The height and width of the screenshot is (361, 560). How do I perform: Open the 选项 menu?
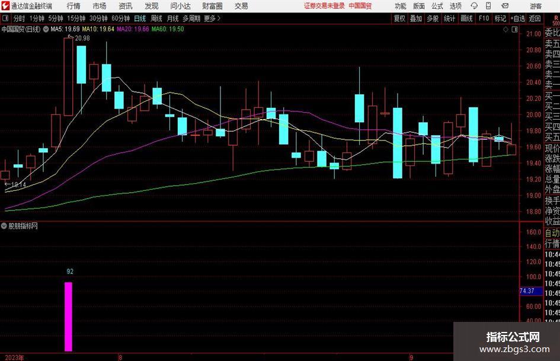pos(455,6)
